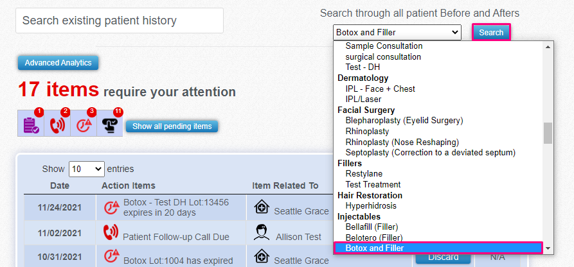
Task: Open the Botox and Filler procedure dropdown
Action: click(397, 32)
